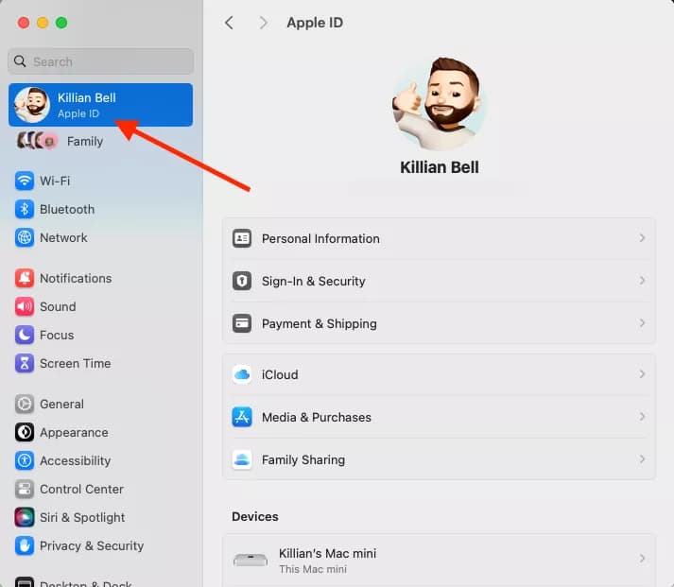Image resolution: width=674 pixels, height=587 pixels.
Task: Open Family Sharing label
Action: 303,459
